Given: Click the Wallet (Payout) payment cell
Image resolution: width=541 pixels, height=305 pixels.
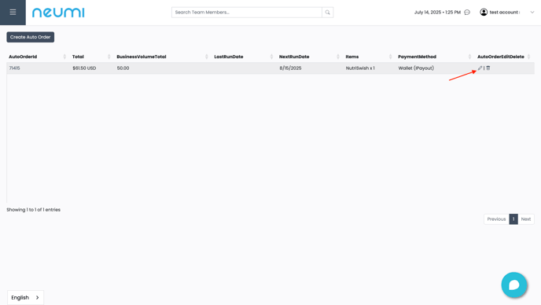Looking at the screenshot, I should 416,68.
